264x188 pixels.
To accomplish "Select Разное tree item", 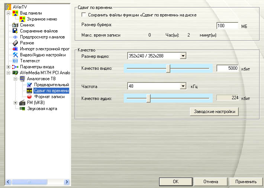I will (27, 43).
